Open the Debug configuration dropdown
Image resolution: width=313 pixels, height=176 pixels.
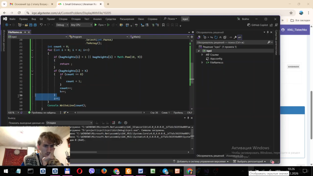[62, 25]
